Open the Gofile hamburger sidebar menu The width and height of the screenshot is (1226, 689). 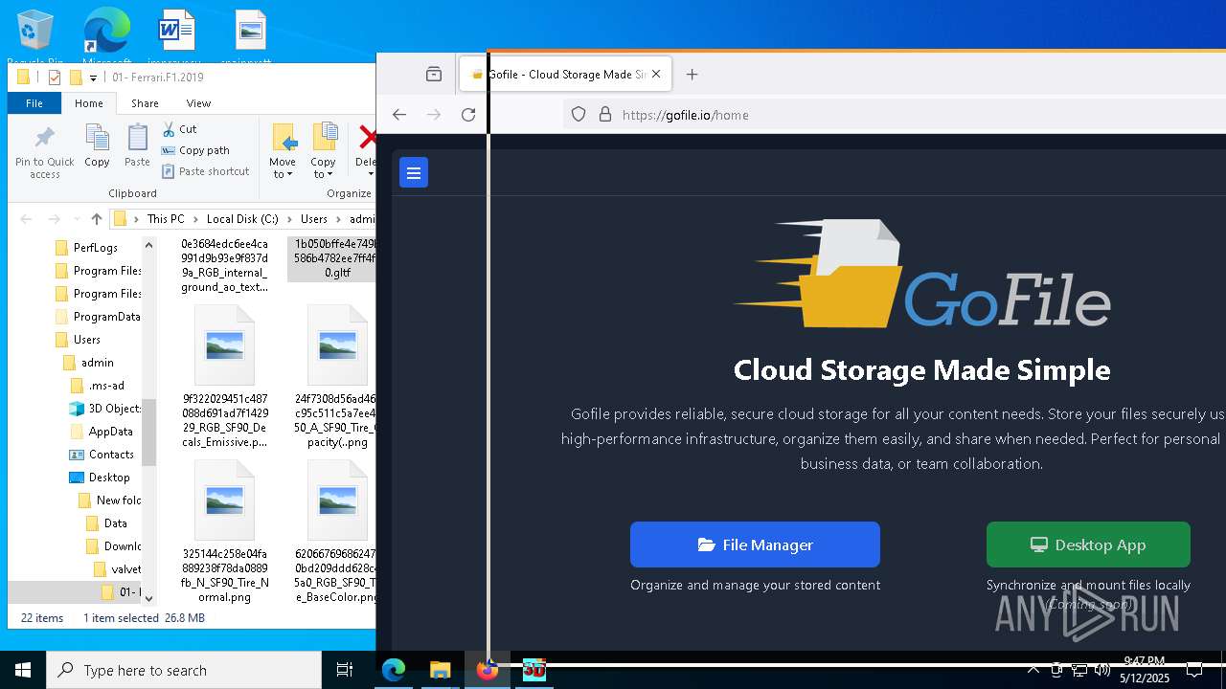click(x=414, y=173)
